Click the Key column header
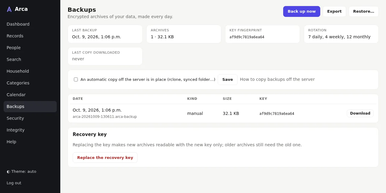The height and width of the screenshot is (193, 386). [x=263, y=99]
